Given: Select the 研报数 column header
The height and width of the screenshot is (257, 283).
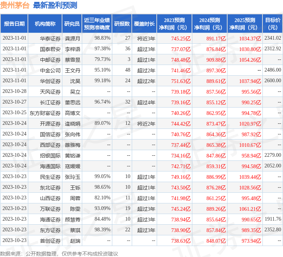Looking at the screenshot, I should click(122, 23).
